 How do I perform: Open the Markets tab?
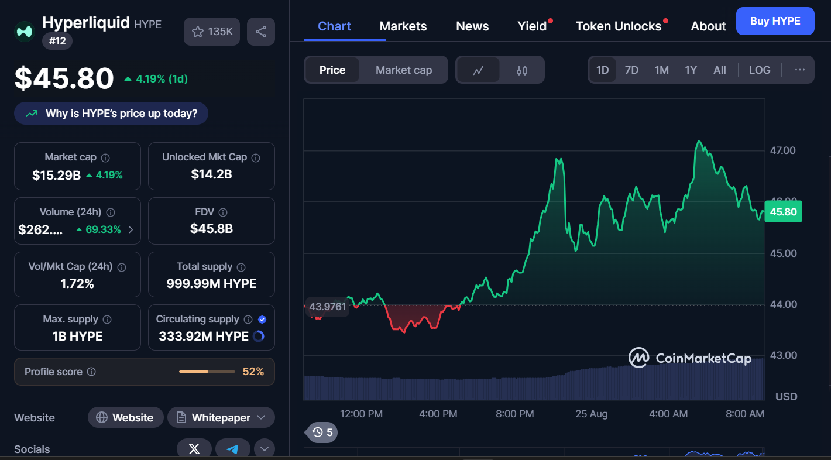tap(403, 26)
